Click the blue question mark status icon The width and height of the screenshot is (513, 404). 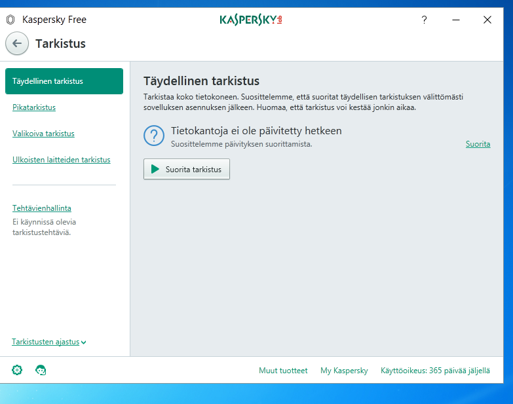(x=154, y=136)
